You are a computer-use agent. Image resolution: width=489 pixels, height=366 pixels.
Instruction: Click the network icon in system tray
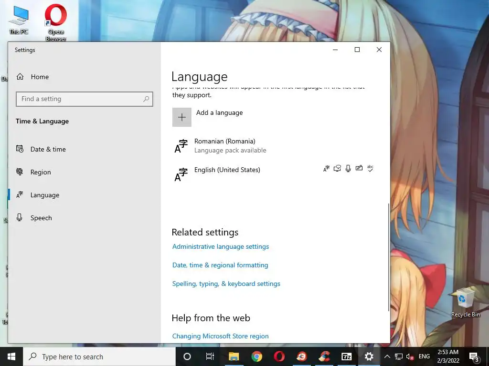(398, 356)
